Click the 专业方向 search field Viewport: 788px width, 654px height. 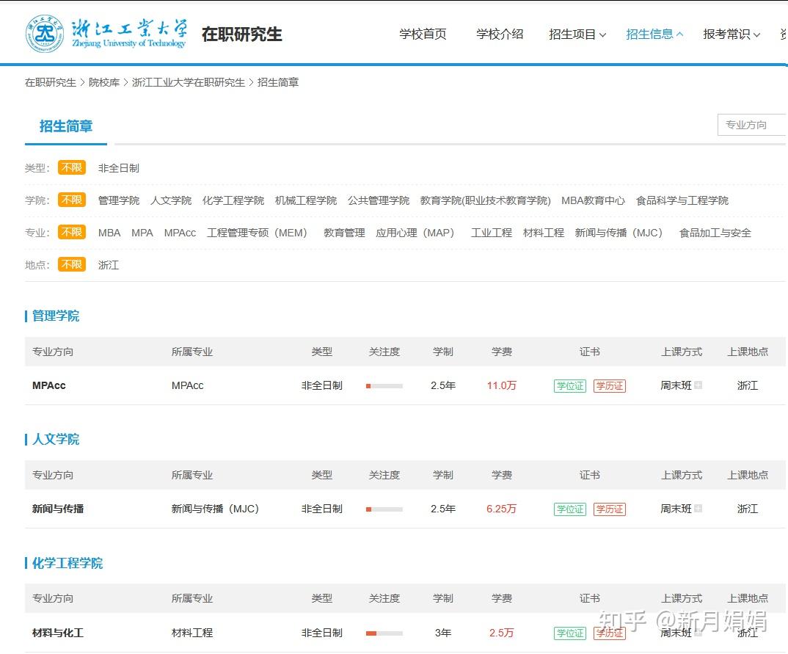coord(752,125)
